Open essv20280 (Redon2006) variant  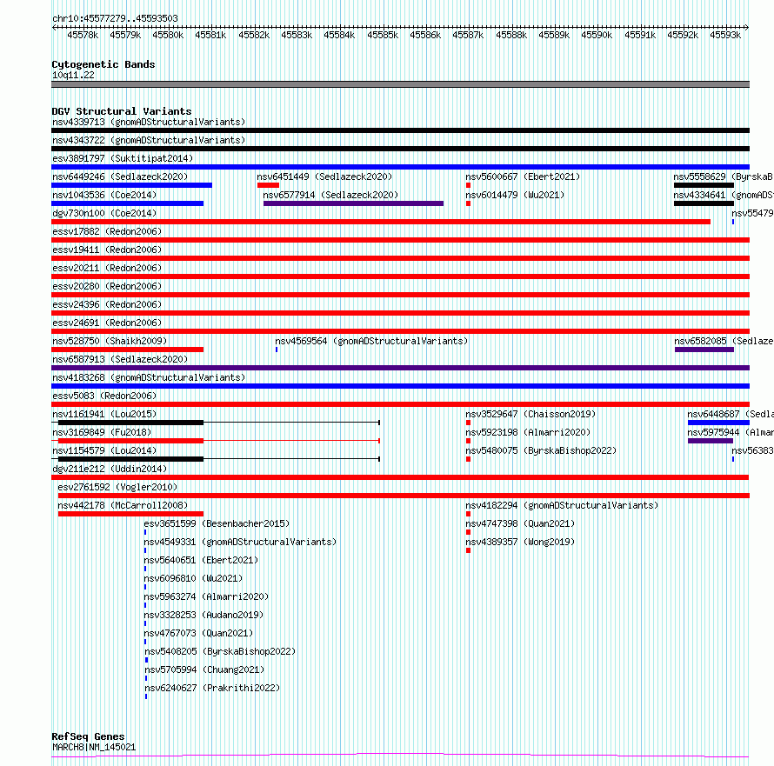pos(107,286)
